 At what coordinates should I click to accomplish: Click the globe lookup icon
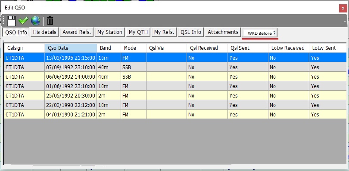(x=36, y=21)
